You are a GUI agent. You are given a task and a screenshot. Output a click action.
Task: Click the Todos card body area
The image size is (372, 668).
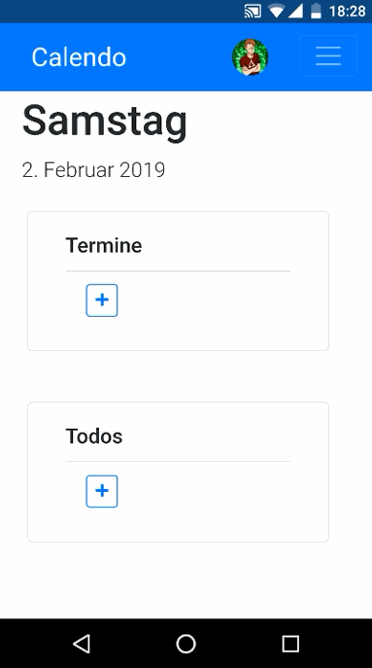tap(178, 472)
